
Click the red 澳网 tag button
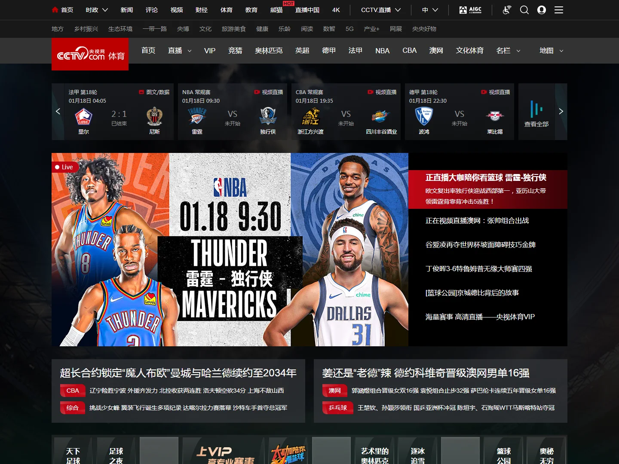pos(335,391)
